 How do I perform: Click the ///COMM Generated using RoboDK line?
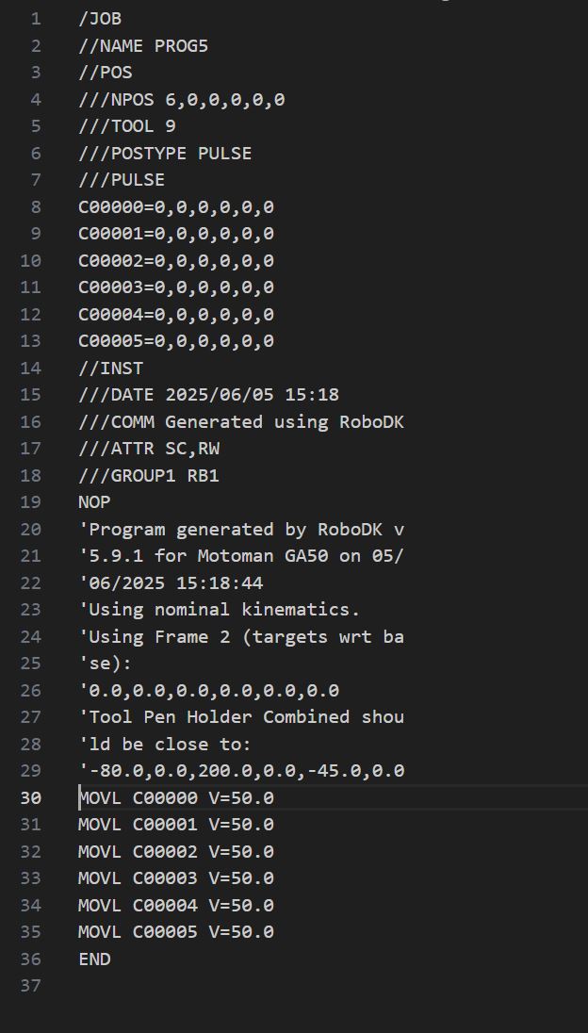[240, 421]
